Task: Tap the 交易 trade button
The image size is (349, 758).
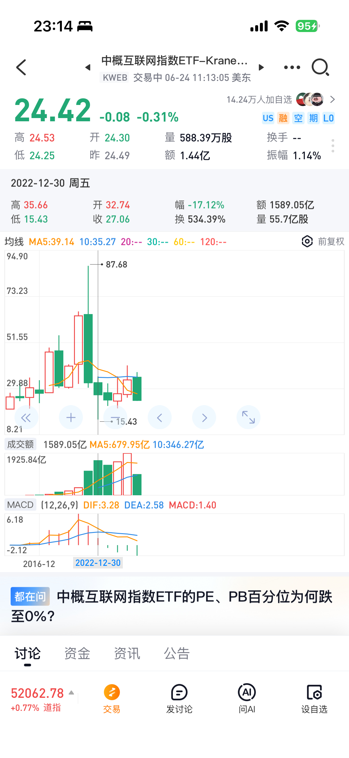Action: tap(112, 699)
